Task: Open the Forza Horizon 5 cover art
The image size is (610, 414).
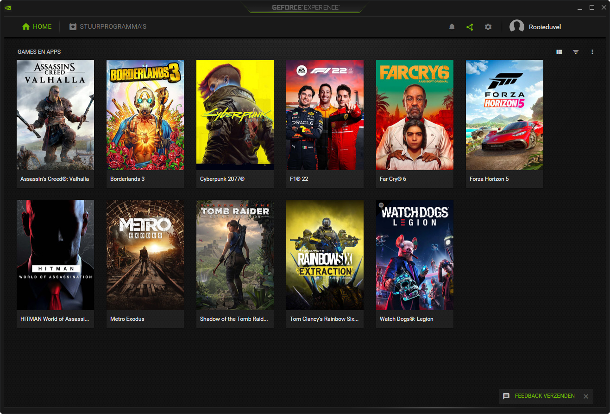Action: [x=504, y=115]
